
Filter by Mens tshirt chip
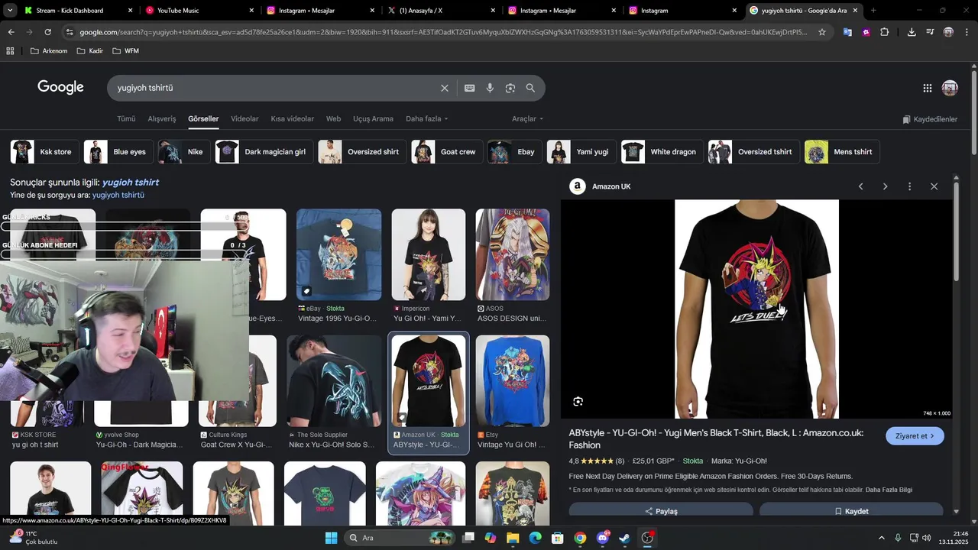click(x=842, y=152)
